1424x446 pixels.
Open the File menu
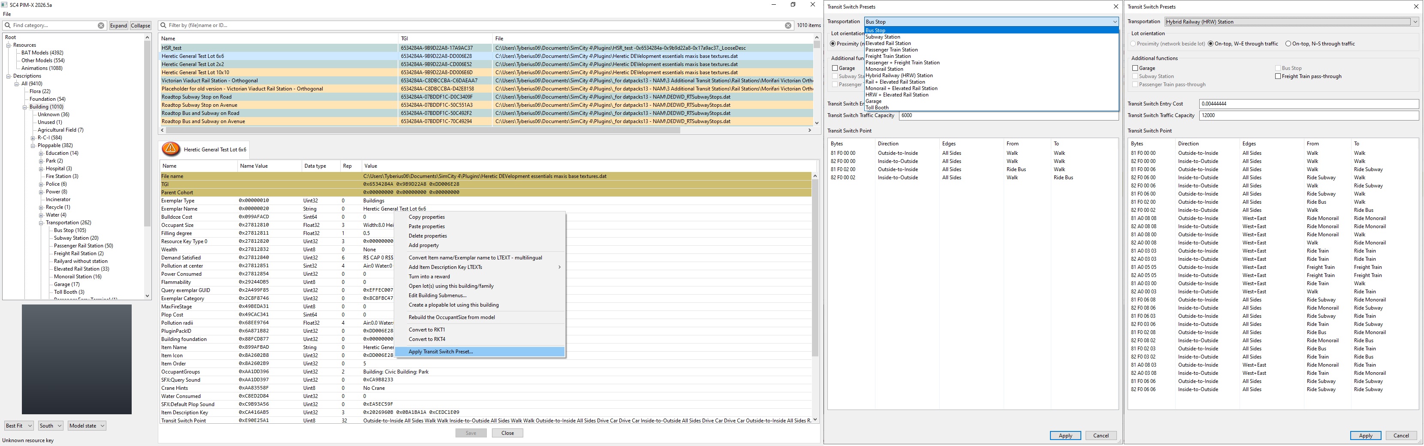click(6, 15)
